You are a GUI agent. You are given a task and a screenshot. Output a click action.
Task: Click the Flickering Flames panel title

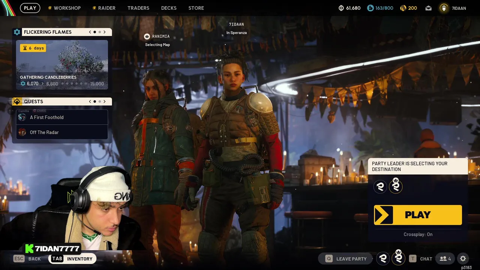pos(48,32)
